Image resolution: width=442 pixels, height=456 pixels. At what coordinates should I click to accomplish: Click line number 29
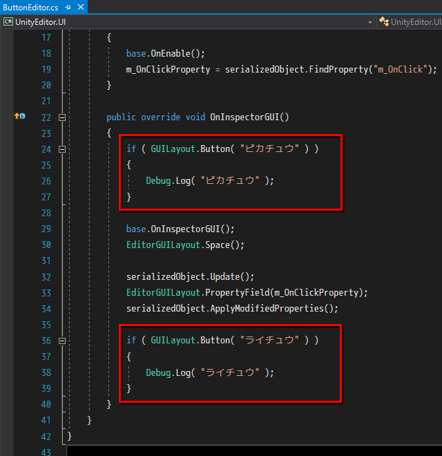pos(46,229)
